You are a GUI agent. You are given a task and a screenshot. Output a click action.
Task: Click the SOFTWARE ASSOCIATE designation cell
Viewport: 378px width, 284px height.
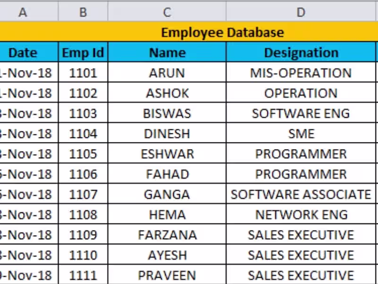[301, 194]
